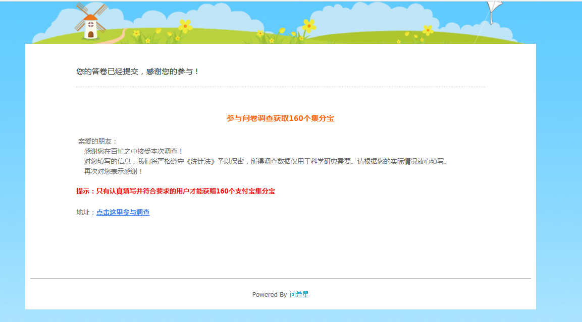Select the heading 参与问卷调查获取160个集分宝
The width and height of the screenshot is (582, 322).
(280, 118)
